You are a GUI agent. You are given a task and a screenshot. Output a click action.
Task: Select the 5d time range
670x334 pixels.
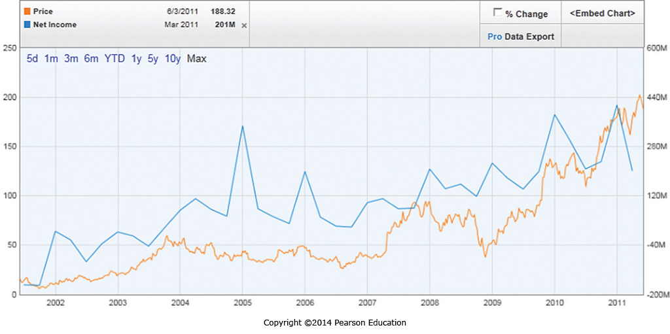click(33, 59)
